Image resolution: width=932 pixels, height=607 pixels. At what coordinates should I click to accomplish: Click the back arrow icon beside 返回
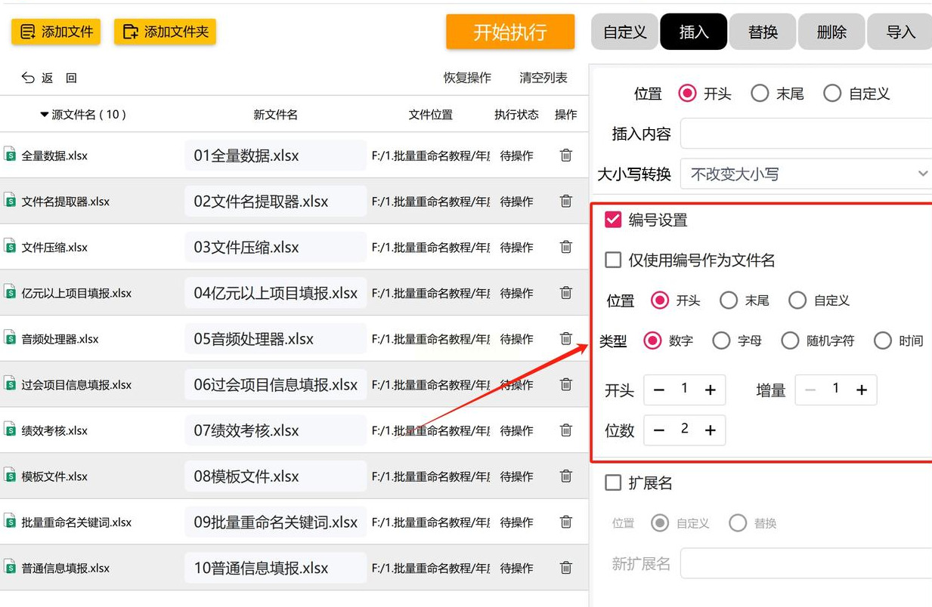28,78
